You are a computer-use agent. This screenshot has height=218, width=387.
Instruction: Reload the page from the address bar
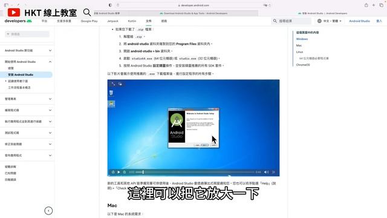[270, 5]
